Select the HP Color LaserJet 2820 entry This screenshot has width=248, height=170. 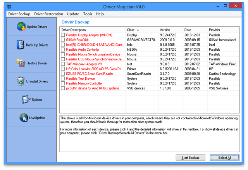click(x=95, y=69)
